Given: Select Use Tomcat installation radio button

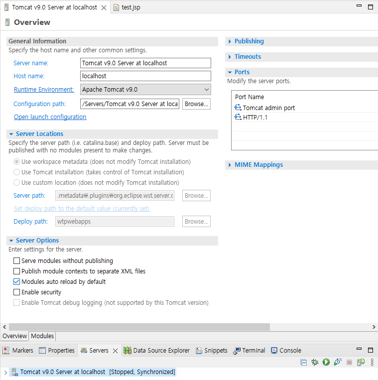Looking at the screenshot, I should click(16, 172).
